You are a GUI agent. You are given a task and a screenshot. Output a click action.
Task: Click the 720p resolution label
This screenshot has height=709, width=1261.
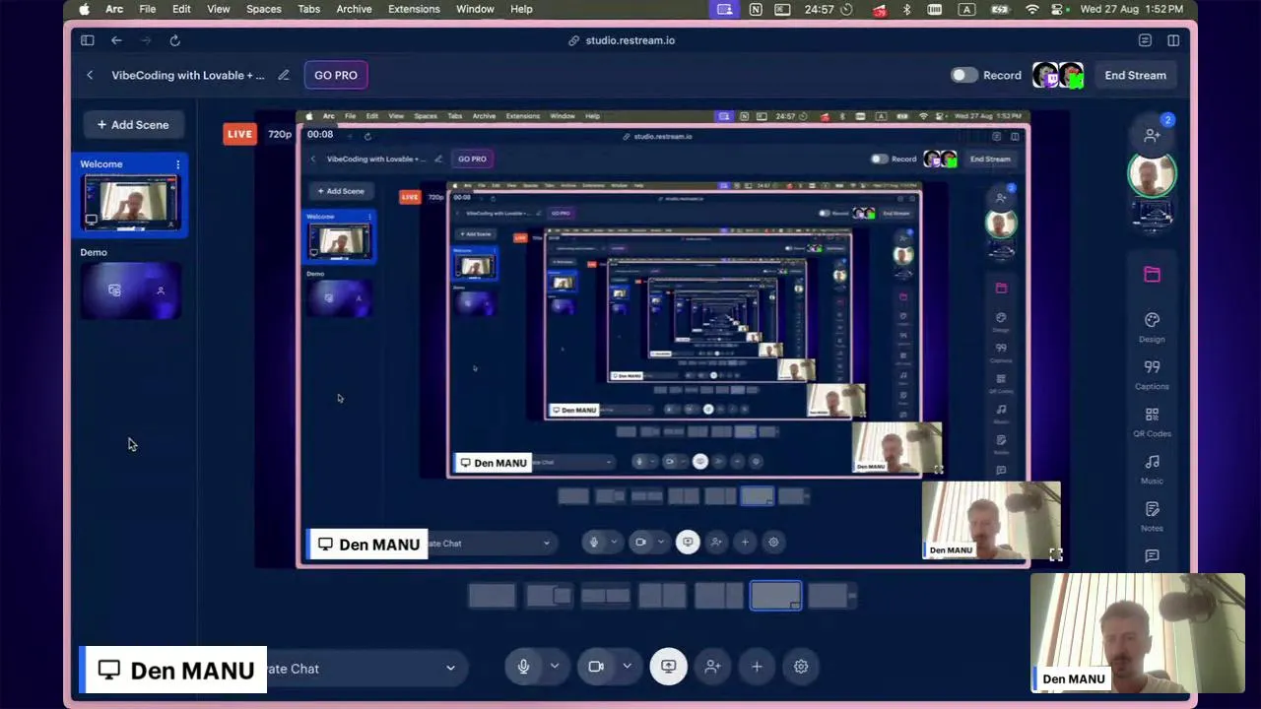click(x=280, y=134)
